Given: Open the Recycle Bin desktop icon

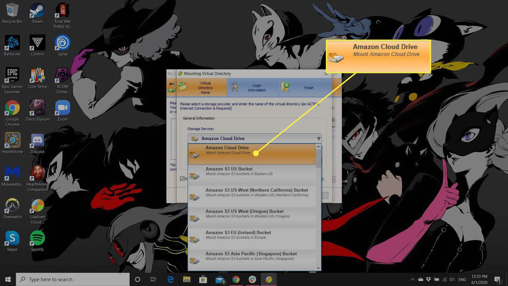Looking at the screenshot, I should click(12, 14).
